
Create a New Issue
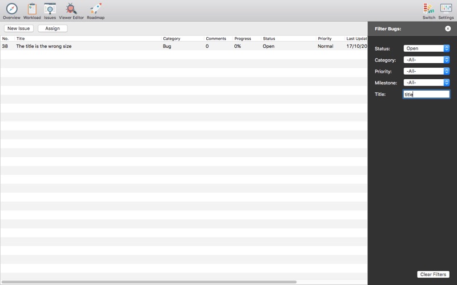[19, 28]
